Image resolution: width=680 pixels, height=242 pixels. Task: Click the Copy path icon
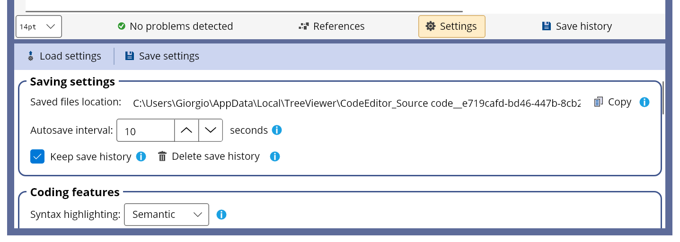599,102
